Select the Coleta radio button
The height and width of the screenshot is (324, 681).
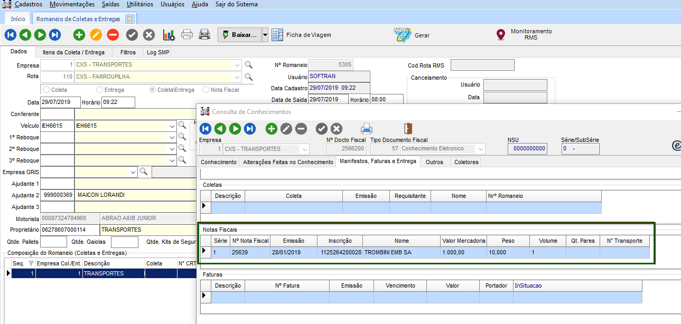click(46, 90)
